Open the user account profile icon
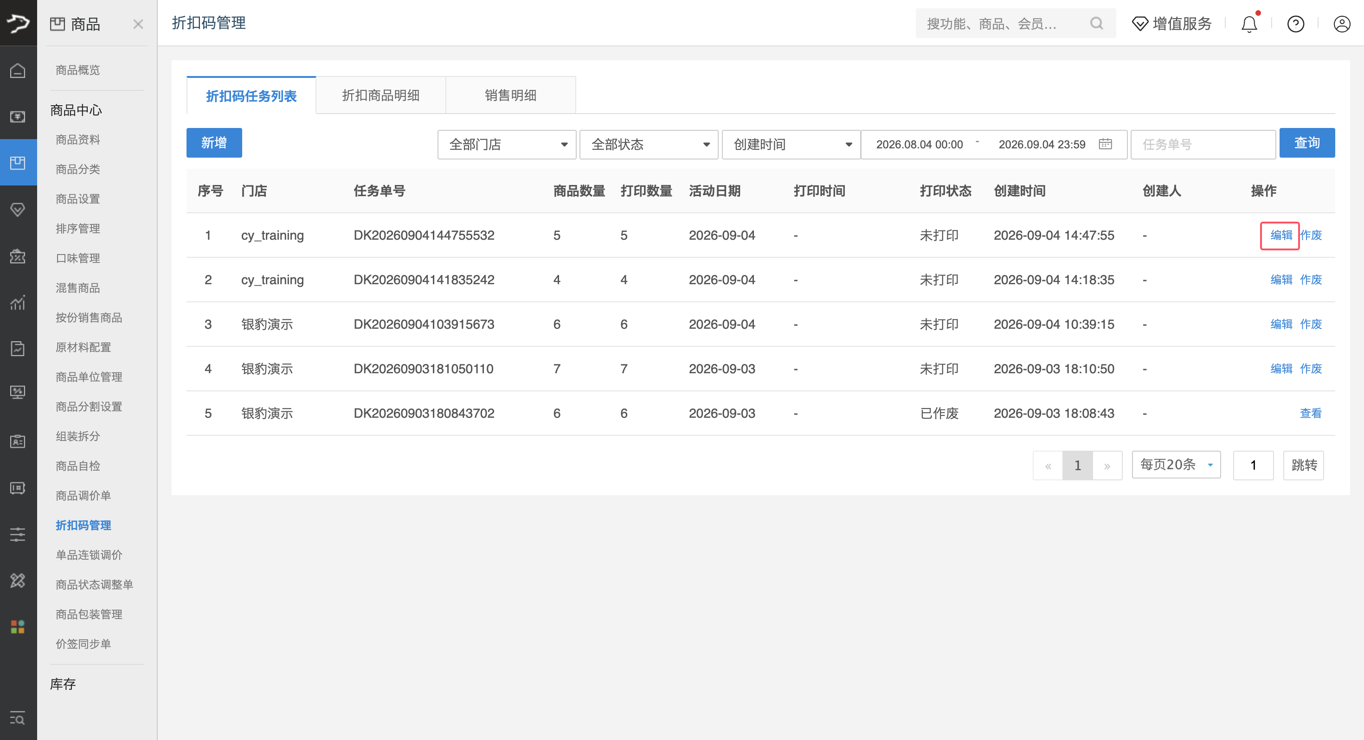 1342,24
